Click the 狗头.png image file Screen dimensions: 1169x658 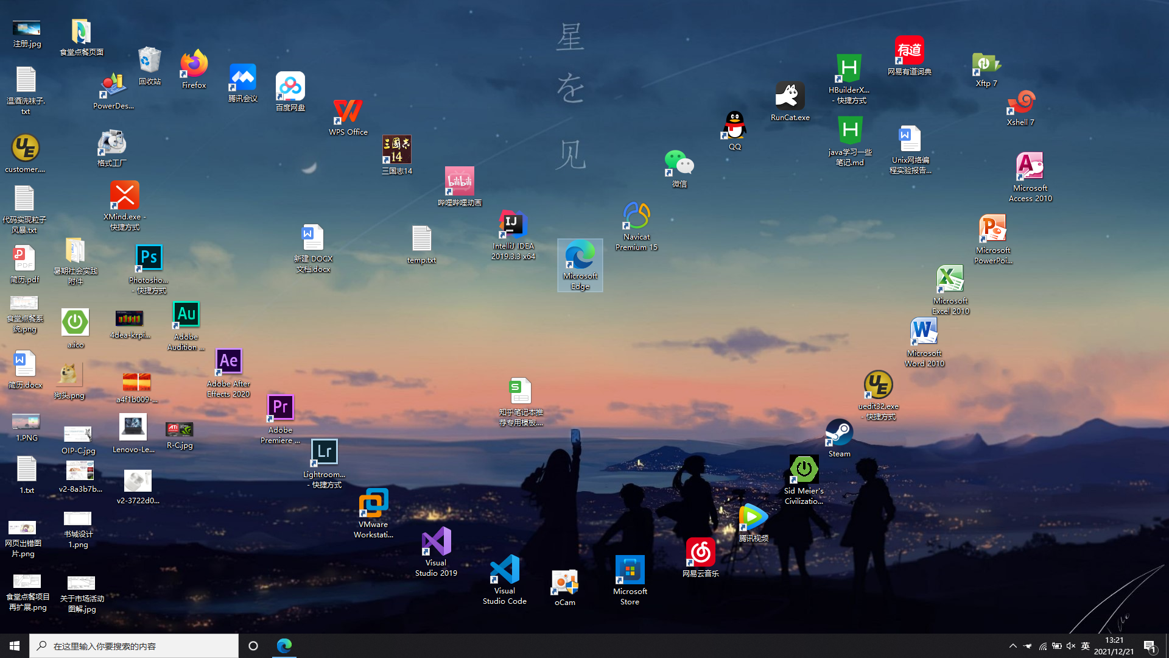[69, 381]
